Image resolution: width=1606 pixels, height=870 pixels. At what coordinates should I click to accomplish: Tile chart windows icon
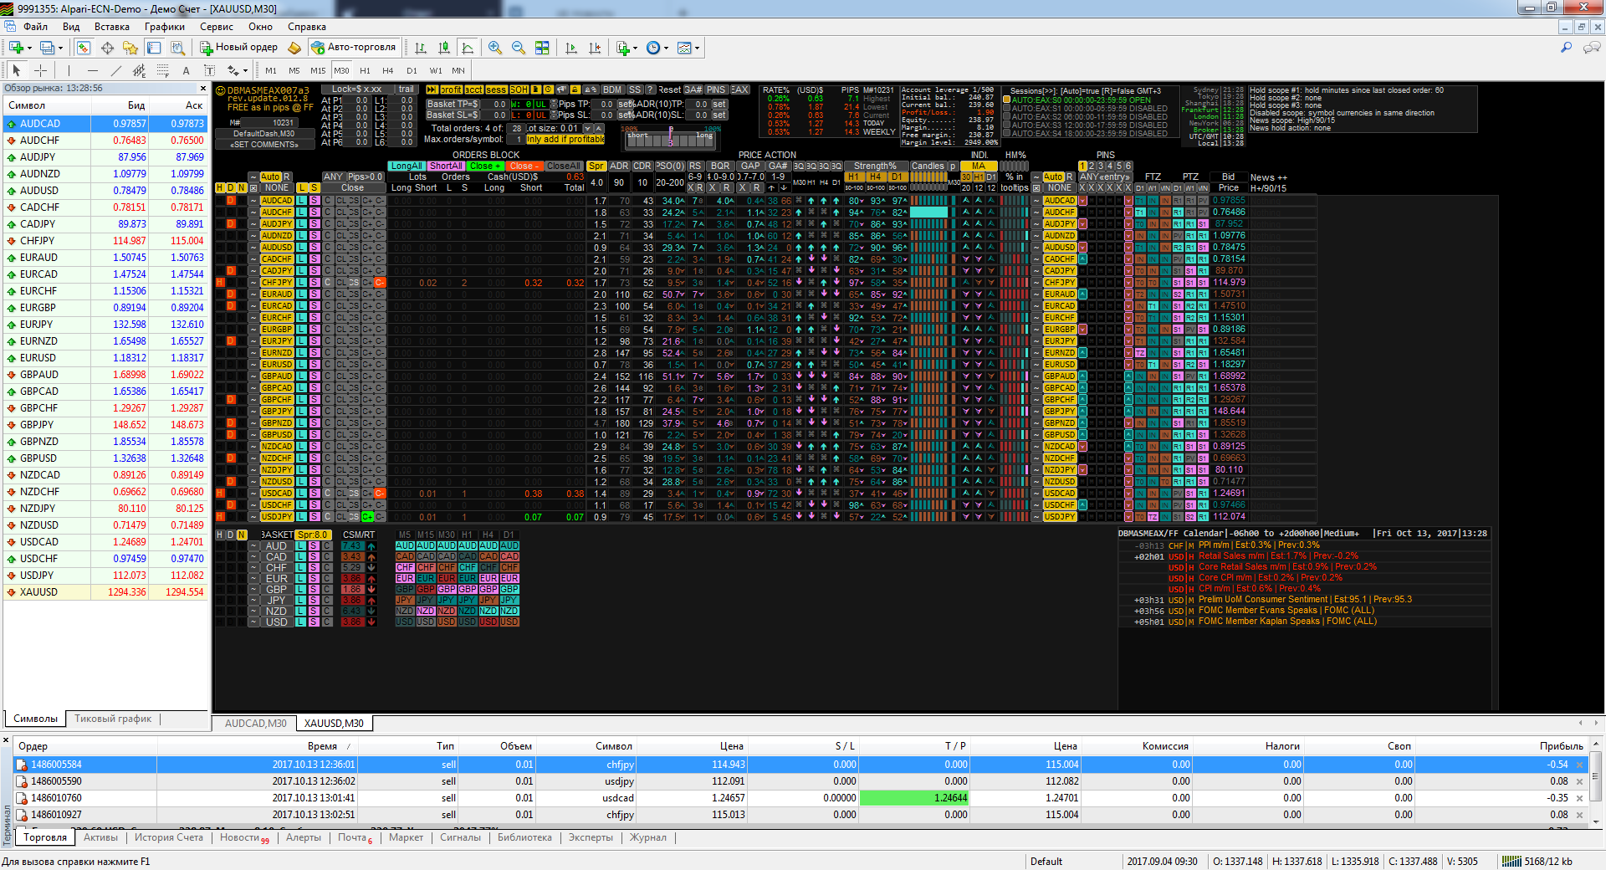(x=542, y=48)
